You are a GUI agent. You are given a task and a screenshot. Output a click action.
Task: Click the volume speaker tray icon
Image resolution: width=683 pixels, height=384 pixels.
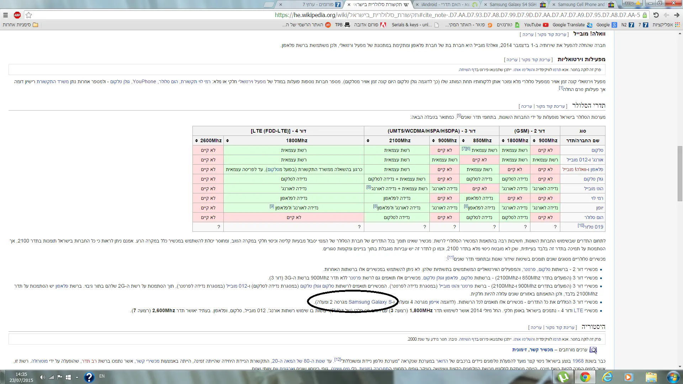[42, 377]
